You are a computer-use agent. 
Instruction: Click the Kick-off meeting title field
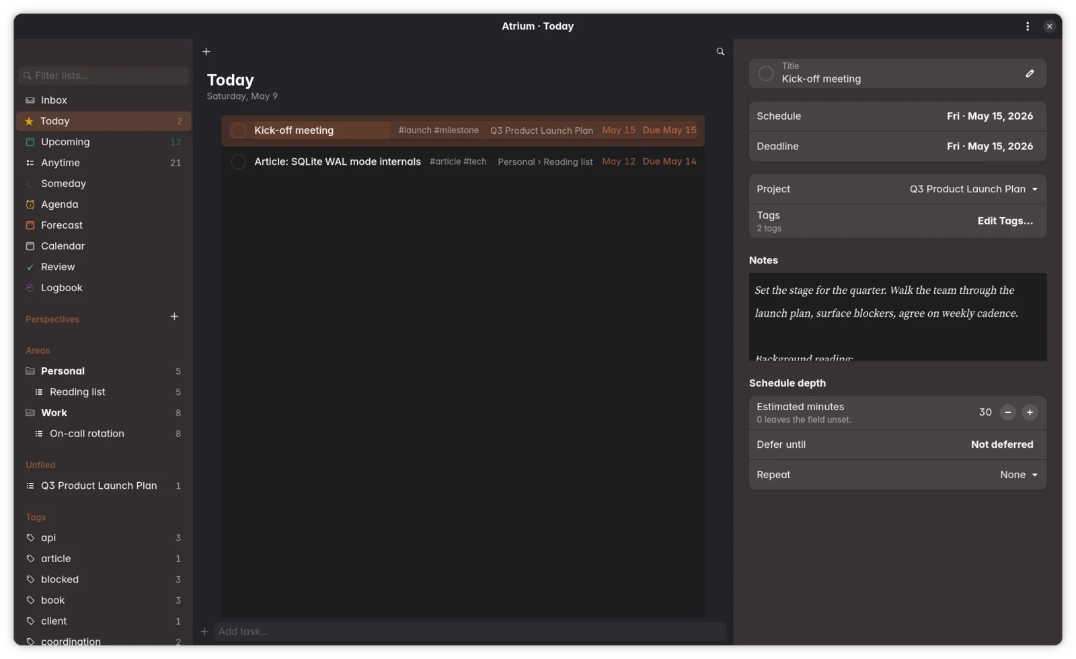[x=898, y=73]
